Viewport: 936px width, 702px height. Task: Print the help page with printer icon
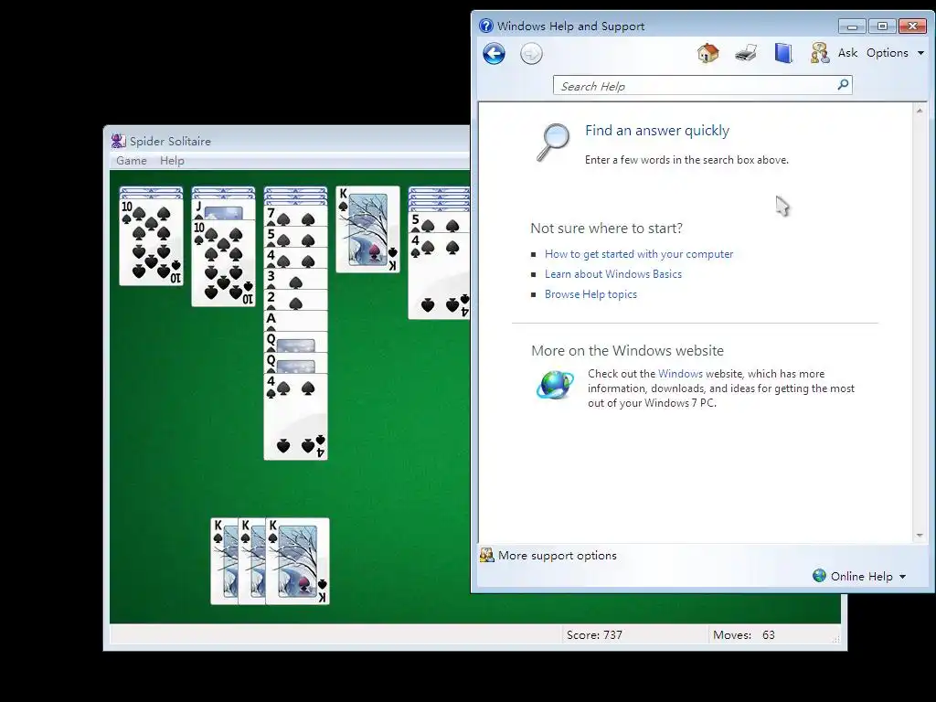click(746, 53)
